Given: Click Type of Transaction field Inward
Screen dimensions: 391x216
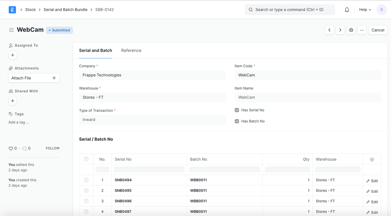Looking at the screenshot, I should tap(152, 119).
